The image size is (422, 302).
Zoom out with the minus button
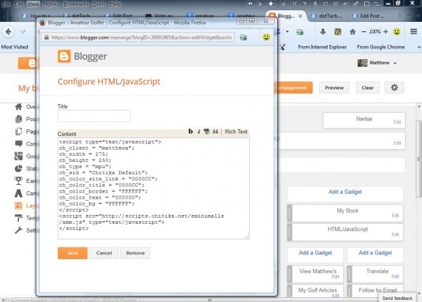363,32
